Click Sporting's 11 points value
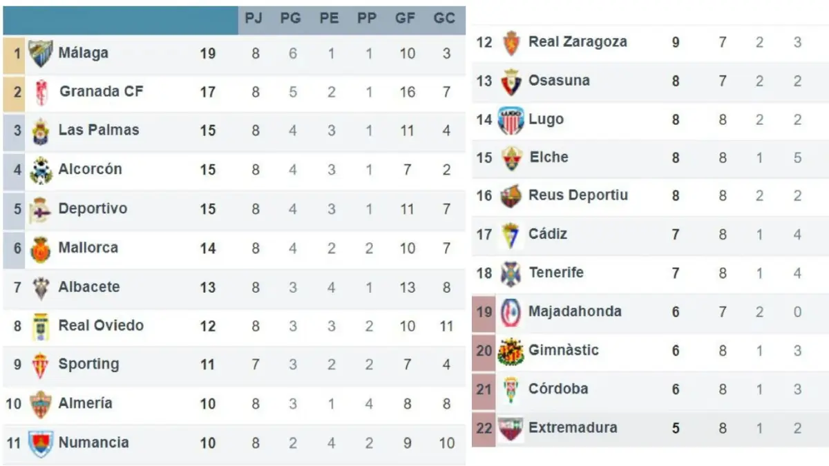The image size is (829, 466). [208, 365]
